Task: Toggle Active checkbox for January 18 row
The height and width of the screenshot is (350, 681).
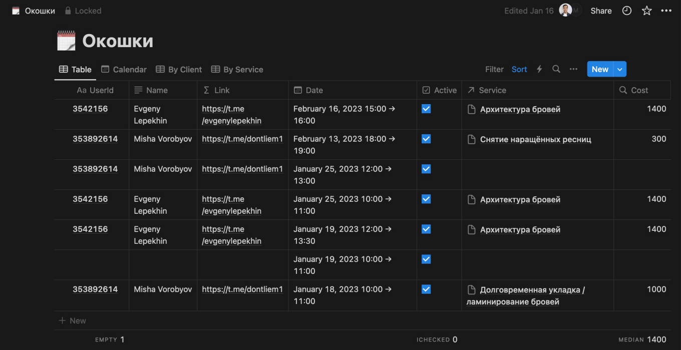Action: 426,289
